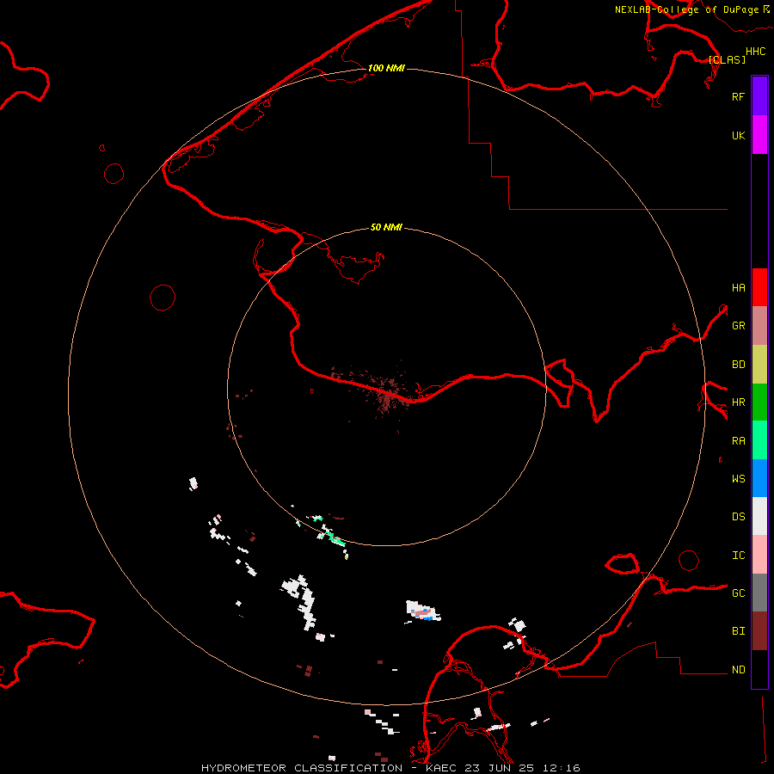This screenshot has height=774, width=774.
Task: Click the HA red legend swatch
Action: [x=759, y=287]
